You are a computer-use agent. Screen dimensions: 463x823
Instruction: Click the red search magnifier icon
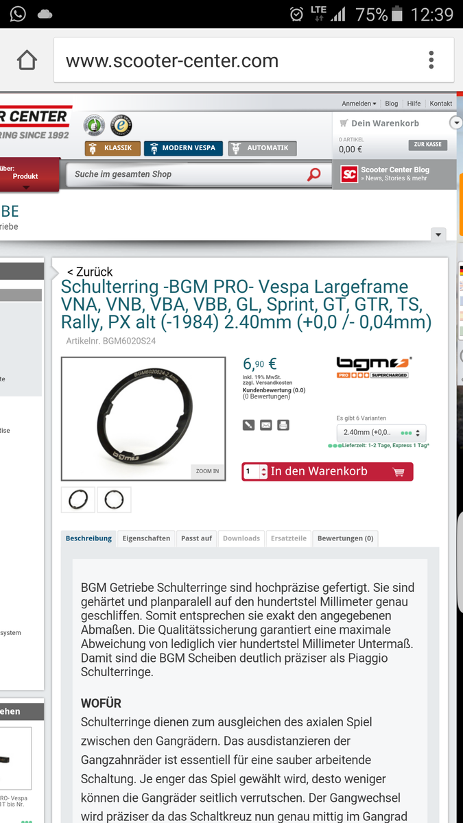tap(313, 174)
